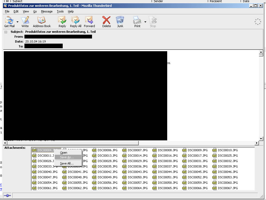
Task: Select attachment name DSC00017.JPG
Action: click(198, 156)
